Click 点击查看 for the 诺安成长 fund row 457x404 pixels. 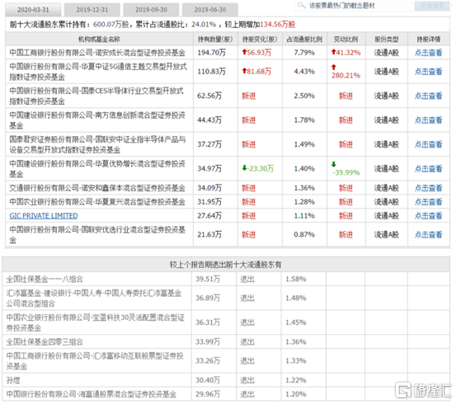click(428, 53)
